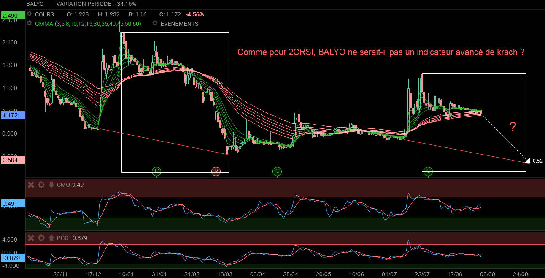The height and width of the screenshot is (278, 545).
Task: Click the 21/02 date axis label
Action: (x=192, y=274)
